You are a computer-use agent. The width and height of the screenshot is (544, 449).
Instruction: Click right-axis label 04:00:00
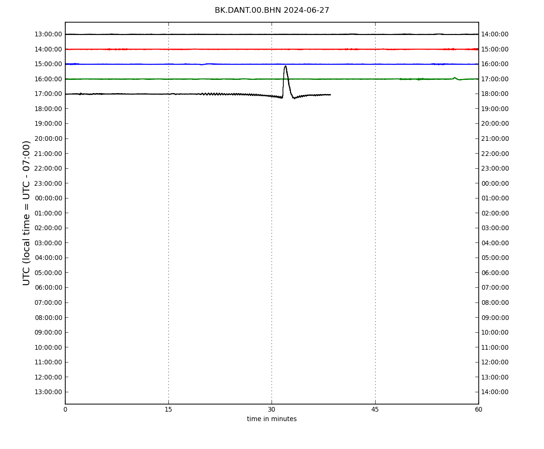pyautogui.click(x=495, y=243)
